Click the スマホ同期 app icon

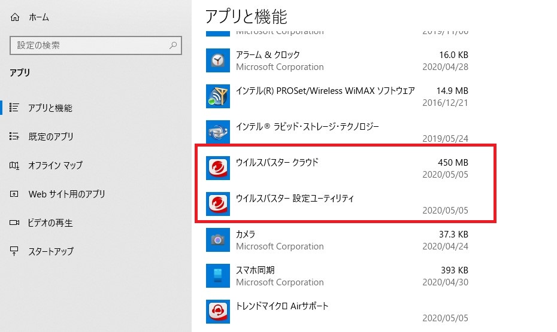pyautogui.click(x=218, y=276)
